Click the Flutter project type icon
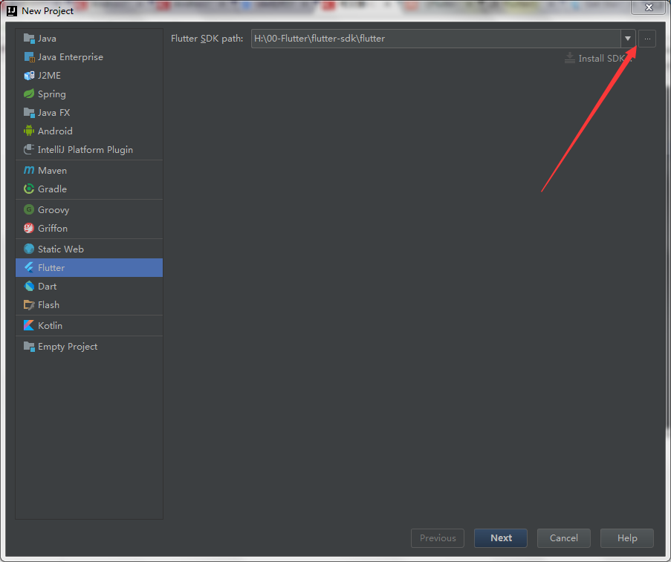This screenshot has width=671, height=562. click(x=29, y=268)
